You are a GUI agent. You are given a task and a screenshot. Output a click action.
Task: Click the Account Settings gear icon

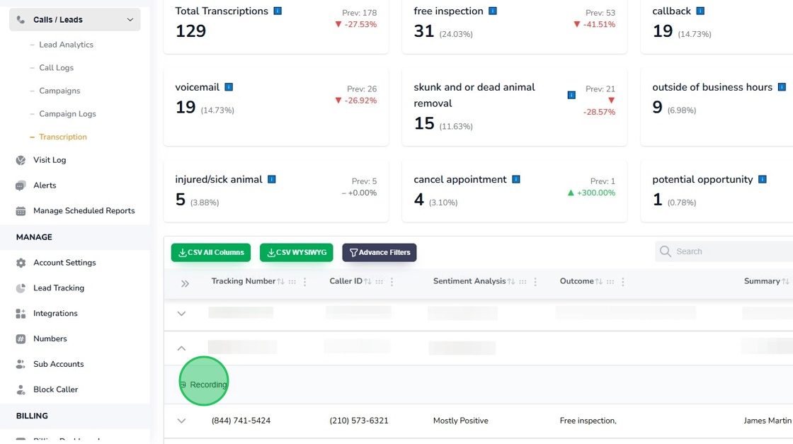pyautogui.click(x=21, y=263)
